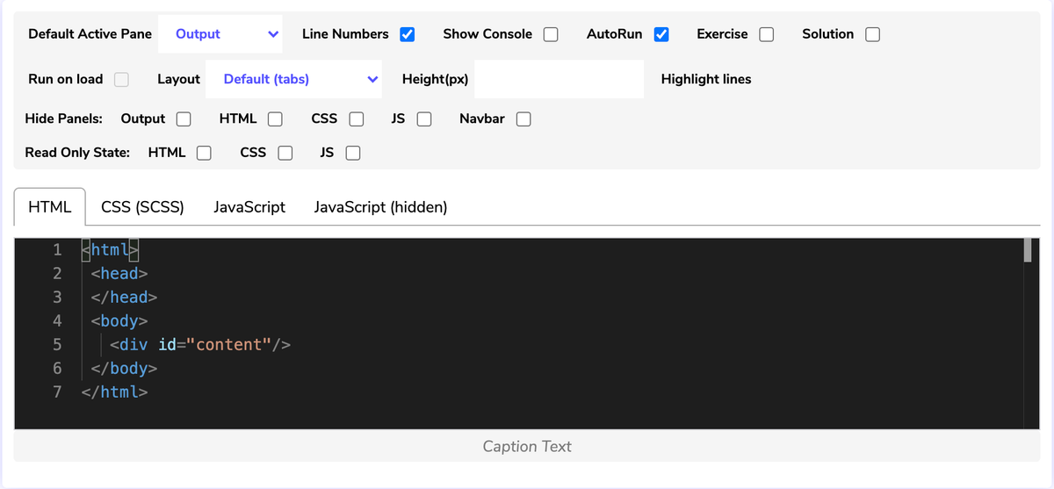This screenshot has height=489, width=1054.
Task: Click the Highlight lines label
Action: coord(706,79)
